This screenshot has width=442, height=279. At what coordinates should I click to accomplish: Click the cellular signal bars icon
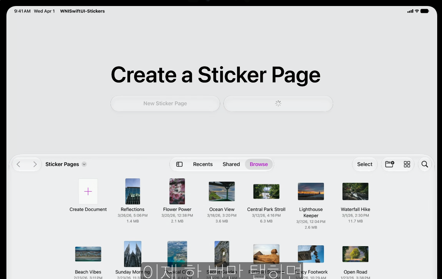410,11
